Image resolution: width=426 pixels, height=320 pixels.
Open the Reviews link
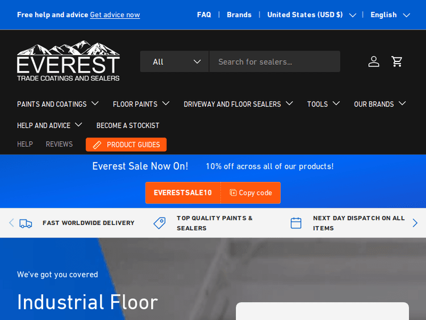point(59,144)
